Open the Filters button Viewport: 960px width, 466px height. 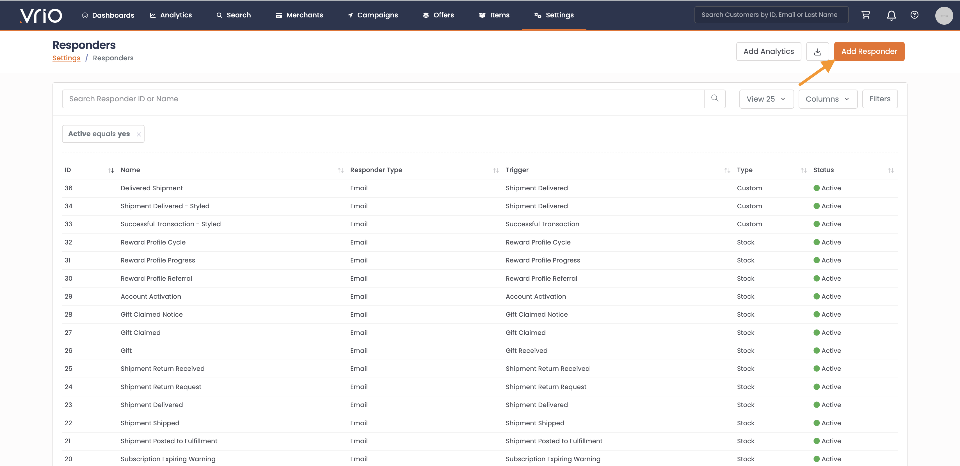click(879, 99)
